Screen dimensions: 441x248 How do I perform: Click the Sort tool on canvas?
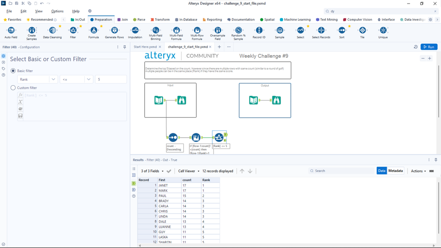point(173,138)
